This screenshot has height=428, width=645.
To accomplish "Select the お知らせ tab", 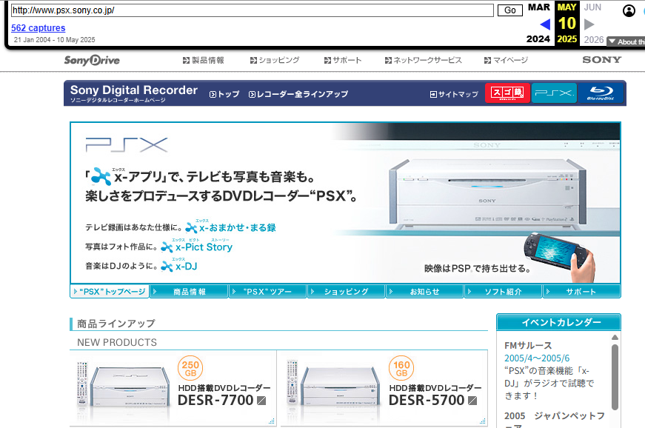I will pyautogui.click(x=424, y=292).
